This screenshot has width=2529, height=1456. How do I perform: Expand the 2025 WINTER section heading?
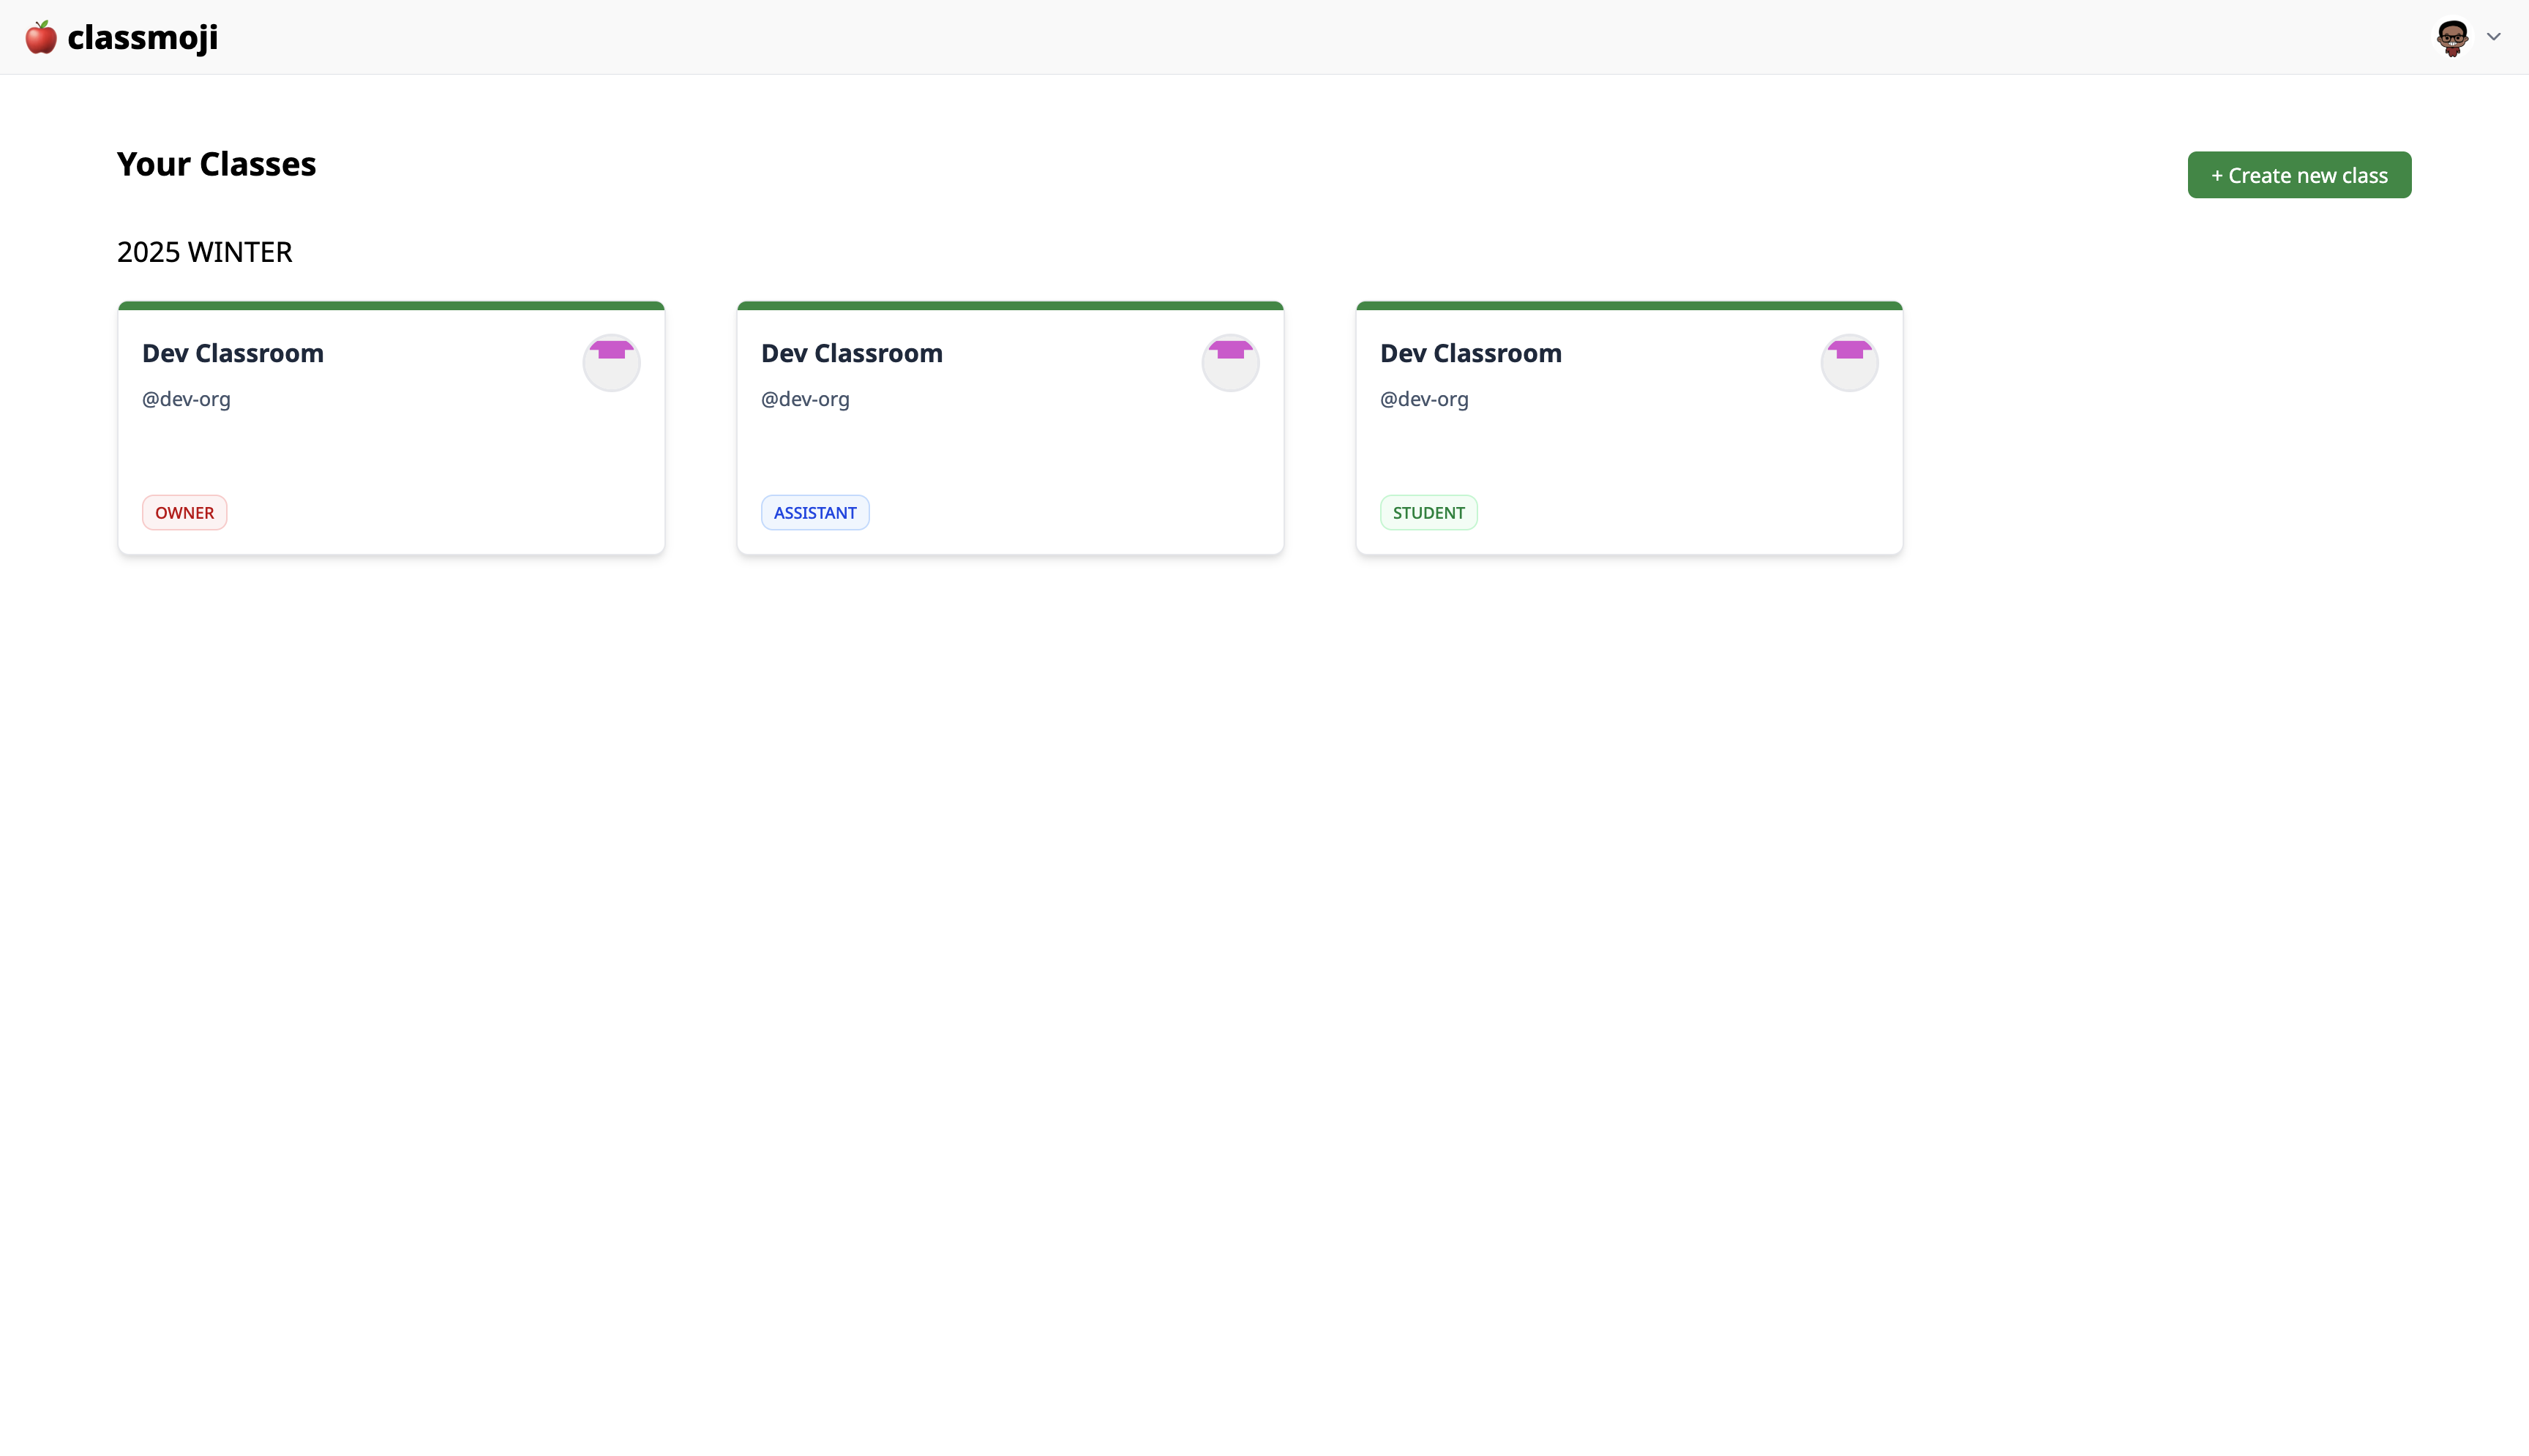coord(204,252)
